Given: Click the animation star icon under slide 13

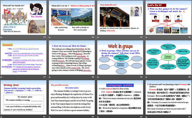Looking at the screenshot, I should click(1, 37).
